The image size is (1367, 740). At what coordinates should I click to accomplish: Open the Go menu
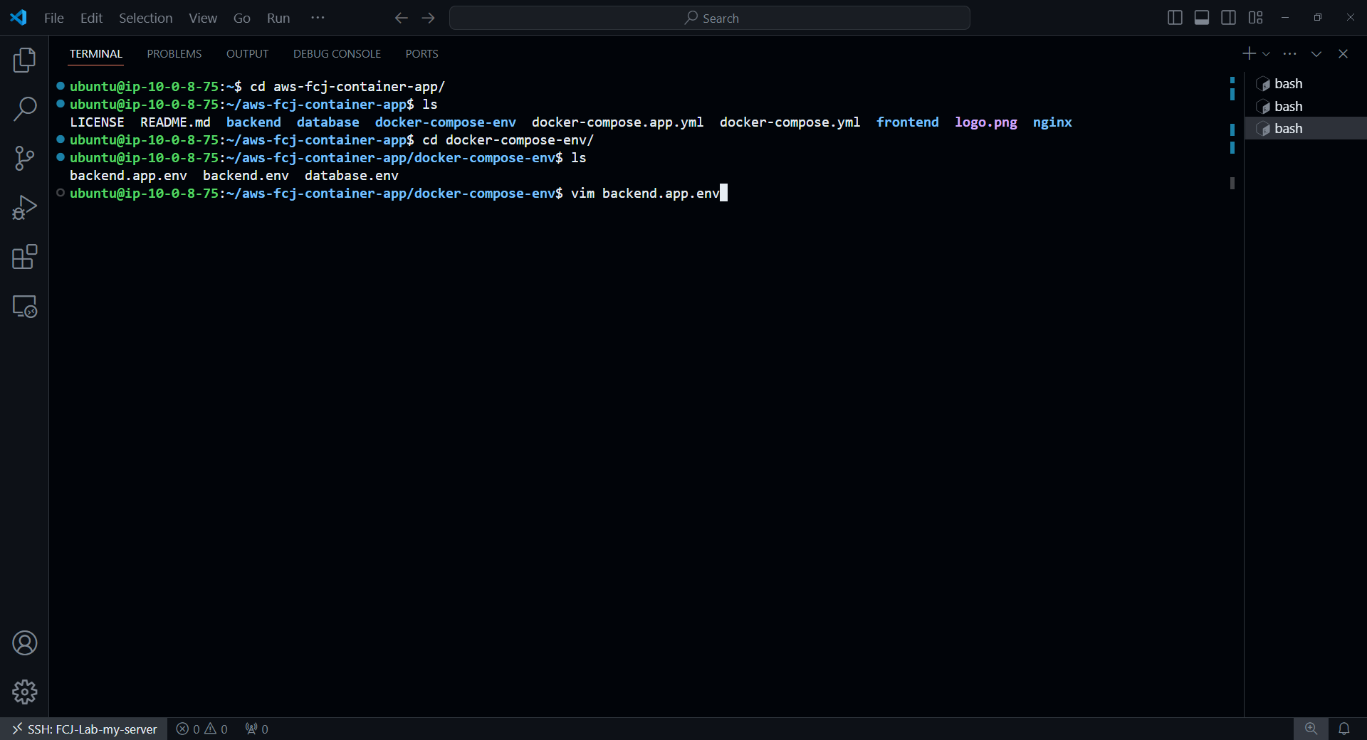242,18
